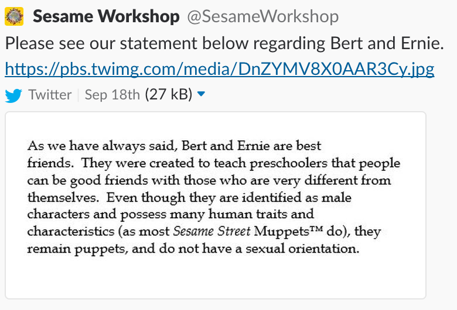
Task: Open the pbs.twimg.com image link
Action: [x=220, y=70]
